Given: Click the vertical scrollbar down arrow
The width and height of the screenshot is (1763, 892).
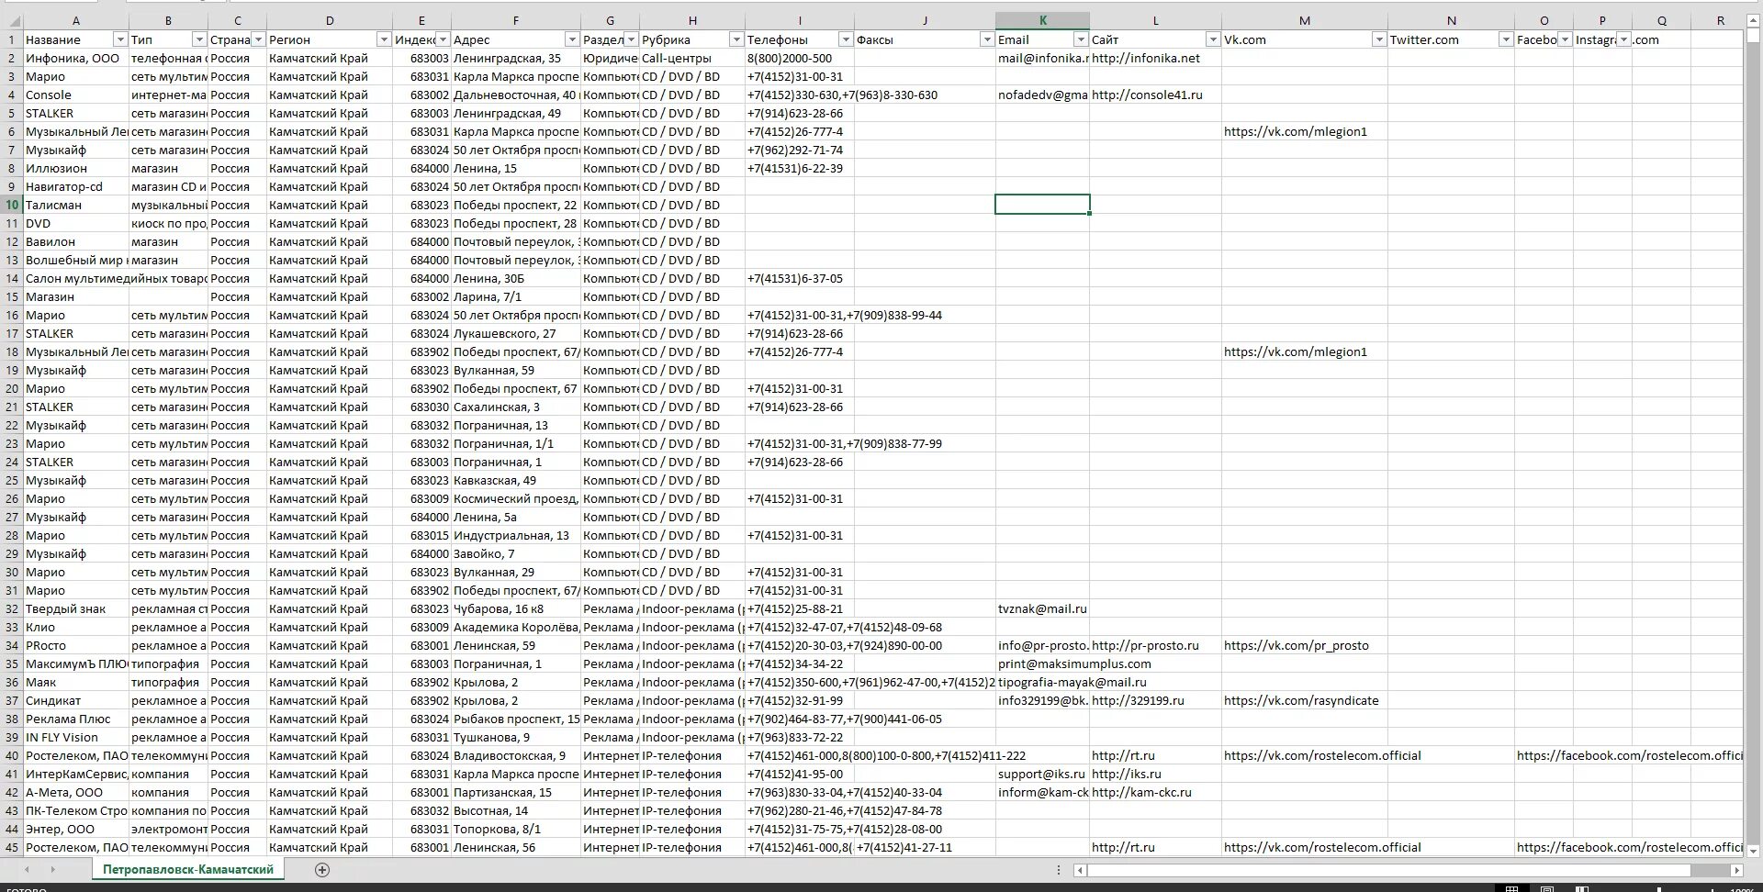Looking at the screenshot, I should point(1753,851).
